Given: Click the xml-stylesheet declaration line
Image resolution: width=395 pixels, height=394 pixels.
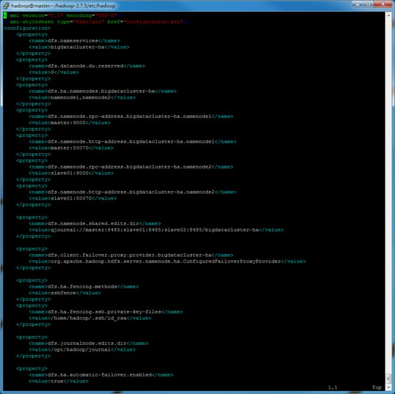Looking at the screenshot, I should coord(96,22).
